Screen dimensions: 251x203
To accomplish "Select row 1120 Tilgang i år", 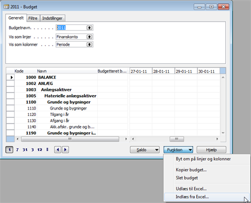I will click(67, 114).
